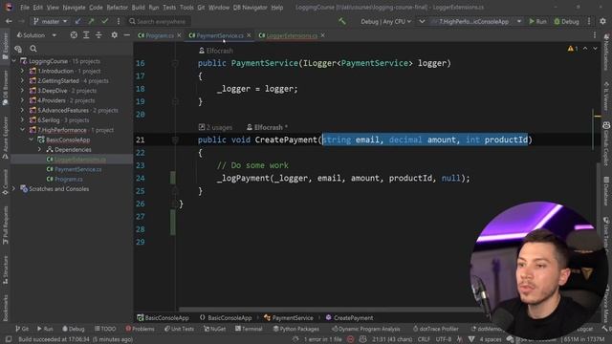Expand the Dependencies node
This screenshot has width=612, height=344.
39,149
